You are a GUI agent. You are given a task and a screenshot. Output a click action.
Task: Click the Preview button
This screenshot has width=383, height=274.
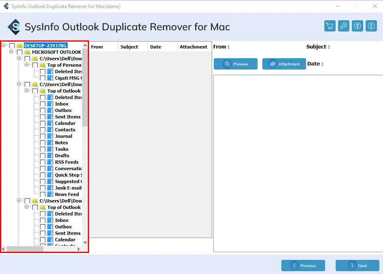[x=236, y=64]
